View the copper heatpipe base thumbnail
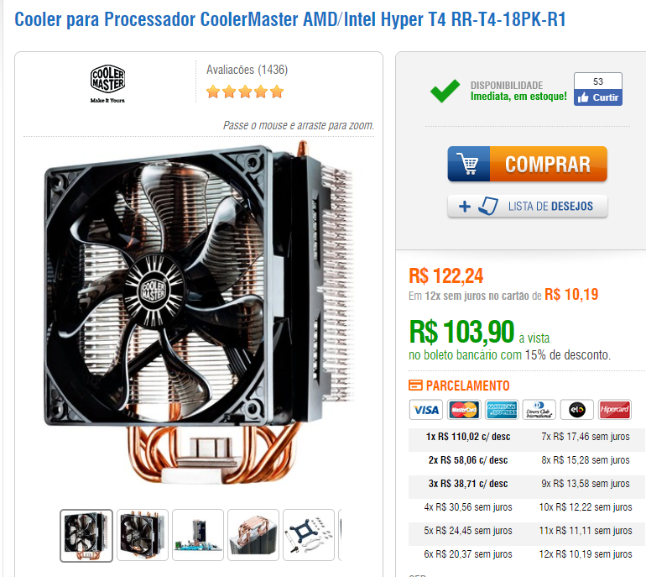The height and width of the screenshot is (577, 646). [x=253, y=535]
